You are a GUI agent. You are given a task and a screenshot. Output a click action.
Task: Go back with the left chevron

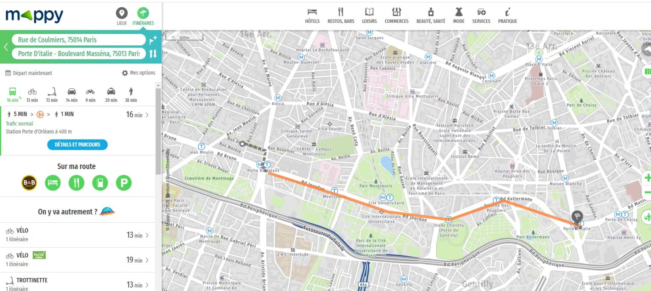point(6,47)
